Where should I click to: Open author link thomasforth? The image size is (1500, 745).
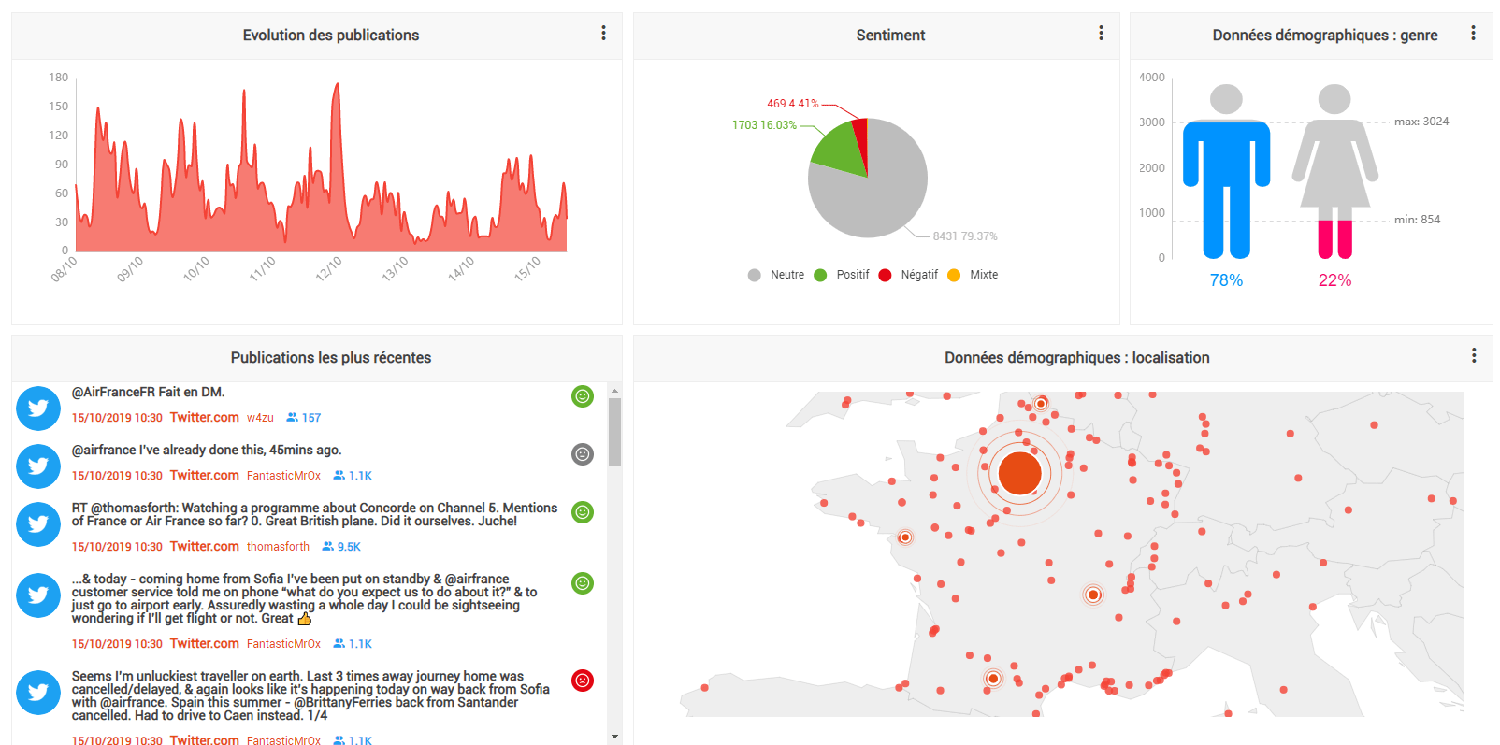pos(278,547)
